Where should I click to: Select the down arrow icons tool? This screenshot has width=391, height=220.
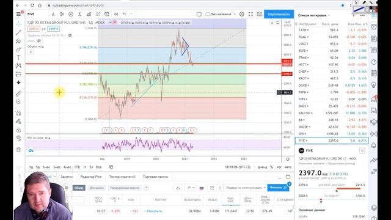click(x=18, y=82)
